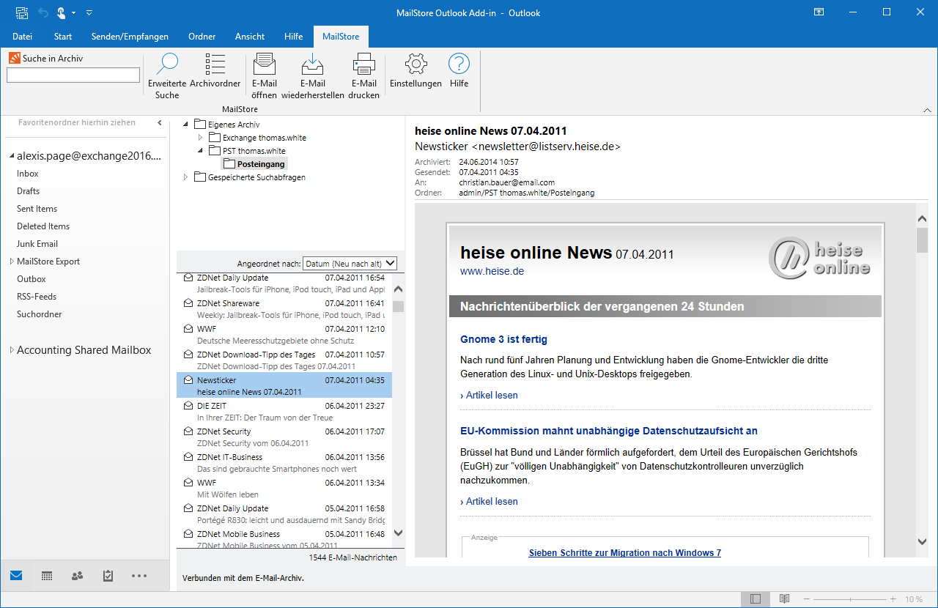Minimize the folder pane with the arrow
Viewport: 938px width, 608px height.
coord(159,123)
